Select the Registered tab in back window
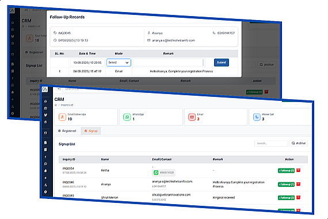 34,52
